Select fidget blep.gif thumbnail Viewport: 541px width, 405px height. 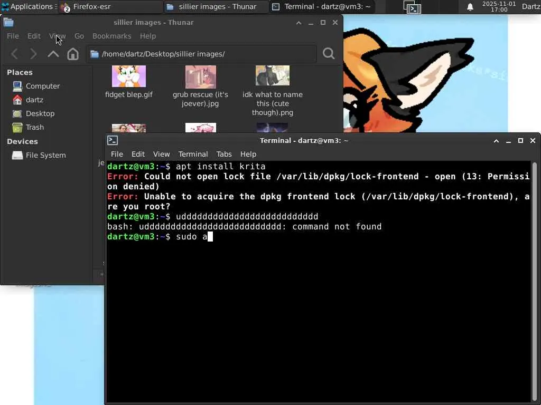coord(129,76)
